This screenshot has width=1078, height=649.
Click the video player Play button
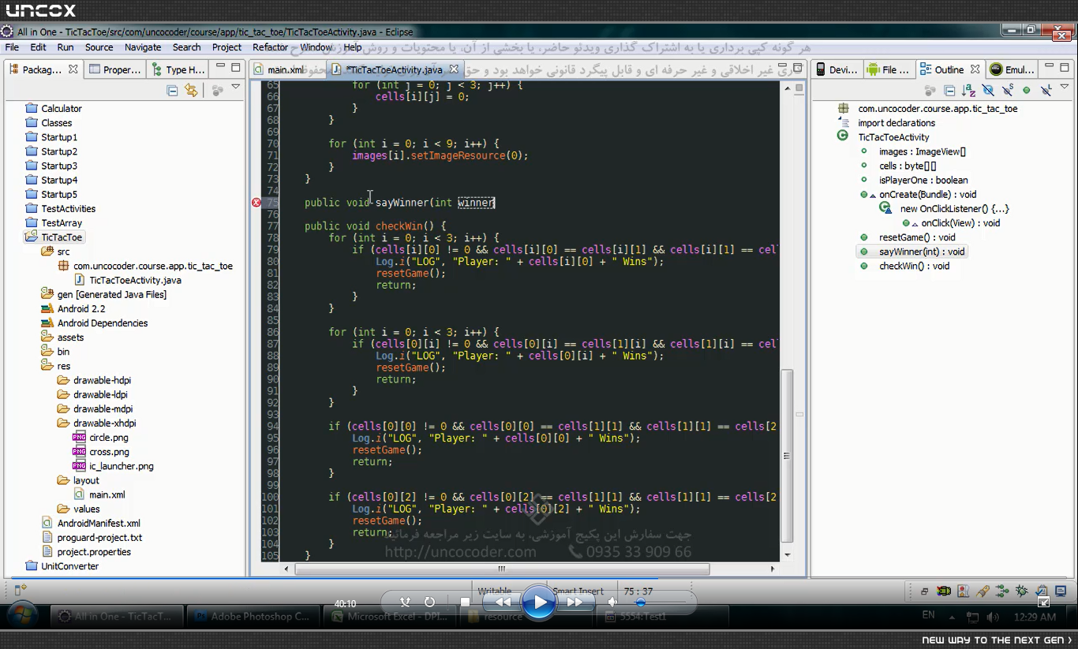[539, 602]
